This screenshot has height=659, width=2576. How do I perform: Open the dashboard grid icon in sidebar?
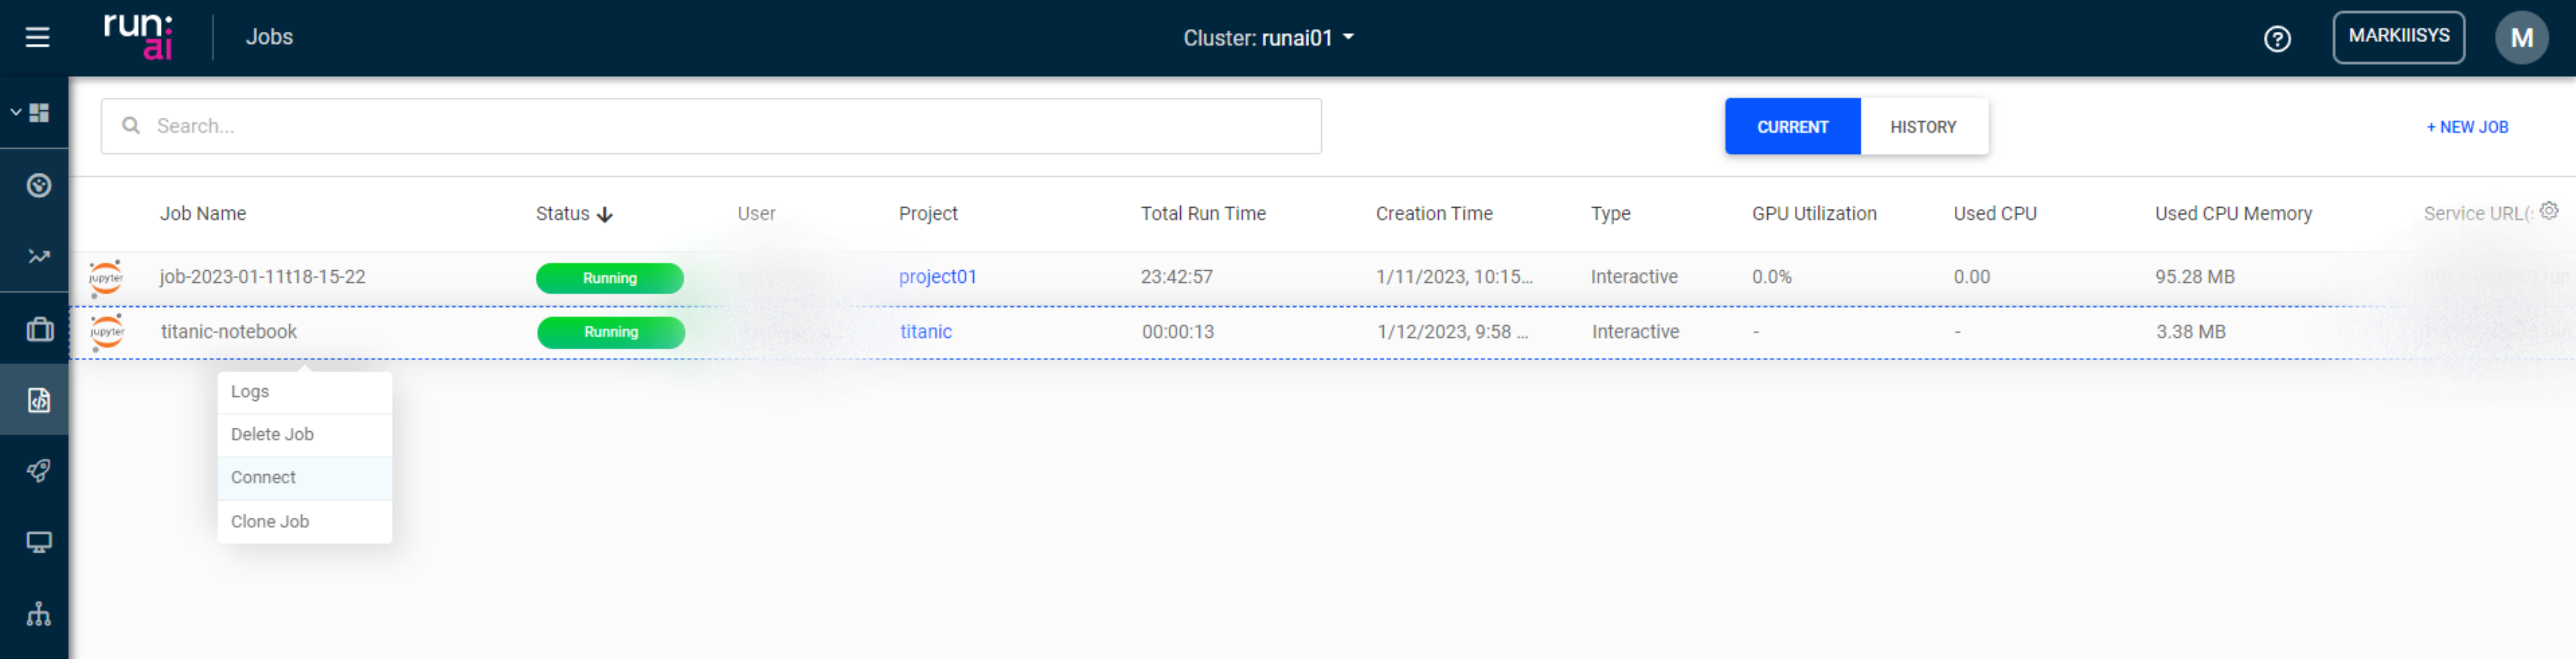(40, 113)
